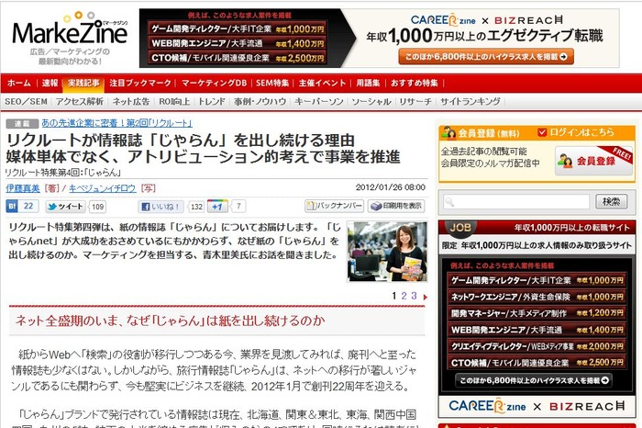Select サイトランキング submenu category
The width and height of the screenshot is (642, 428).
pos(470,101)
